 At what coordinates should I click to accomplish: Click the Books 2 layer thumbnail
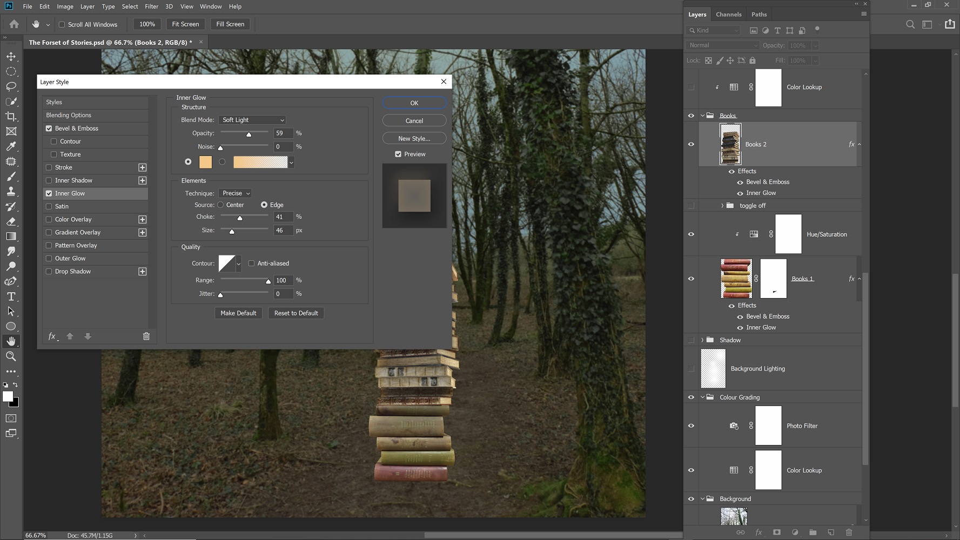pos(730,144)
